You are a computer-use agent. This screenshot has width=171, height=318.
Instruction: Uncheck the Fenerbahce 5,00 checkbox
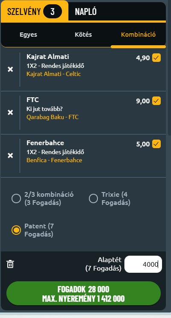156,144
